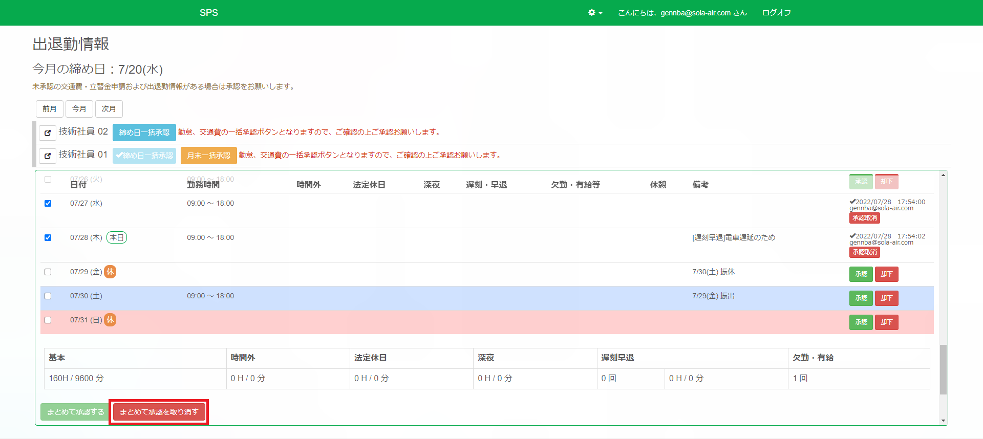Click the 休 badge on 07/29
983x439 pixels.
tap(110, 272)
